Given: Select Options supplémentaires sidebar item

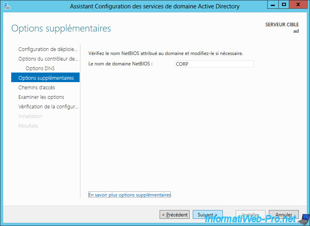Looking at the screenshot, I should [46, 77].
